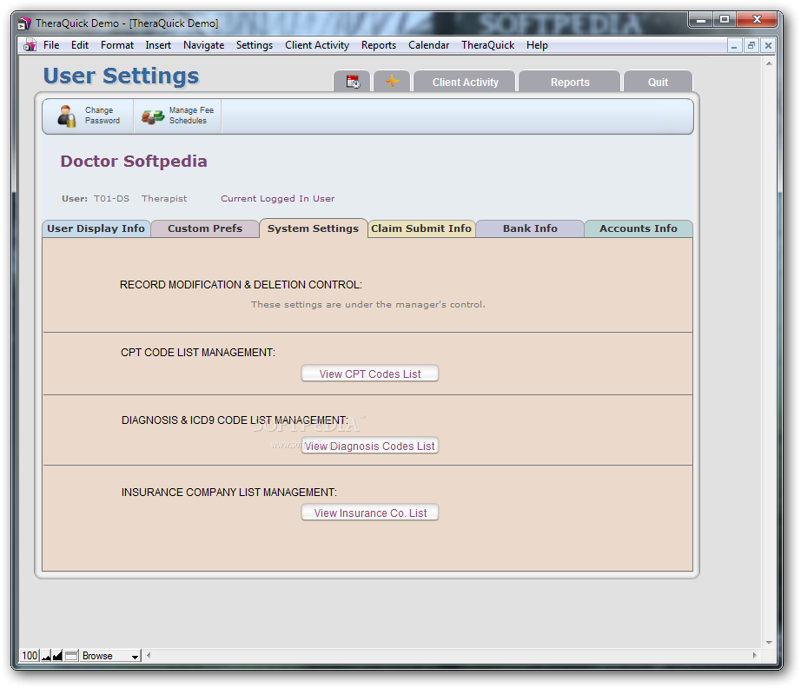Viewport: 801px width, 688px height.
Task: Open the Client Activity menu
Action: (x=317, y=45)
